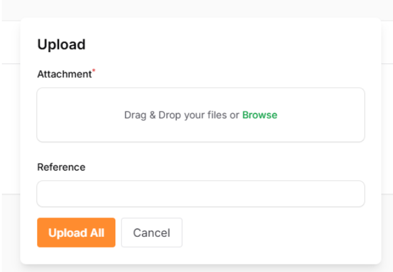Click the blank left side of the drop zone
This screenshot has width=393, height=272.
(x=69, y=115)
